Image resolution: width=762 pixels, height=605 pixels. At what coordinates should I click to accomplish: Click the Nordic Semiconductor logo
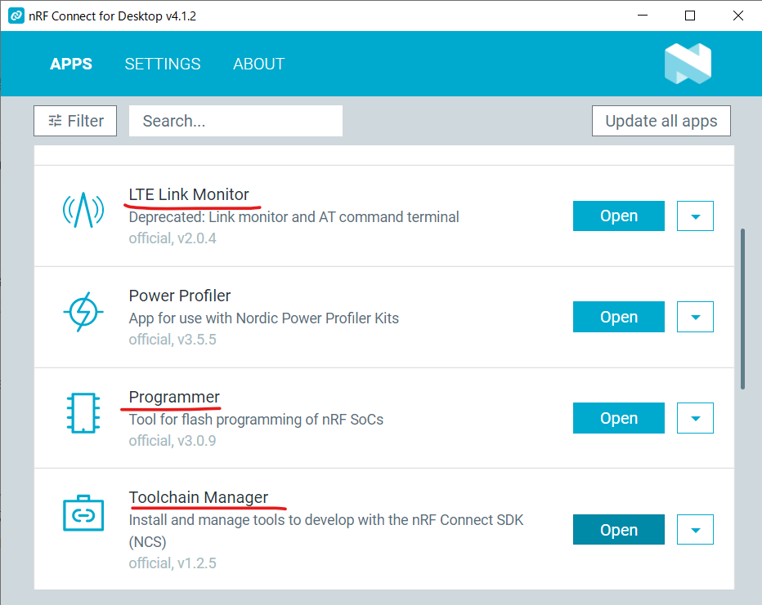[x=688, y=64]
